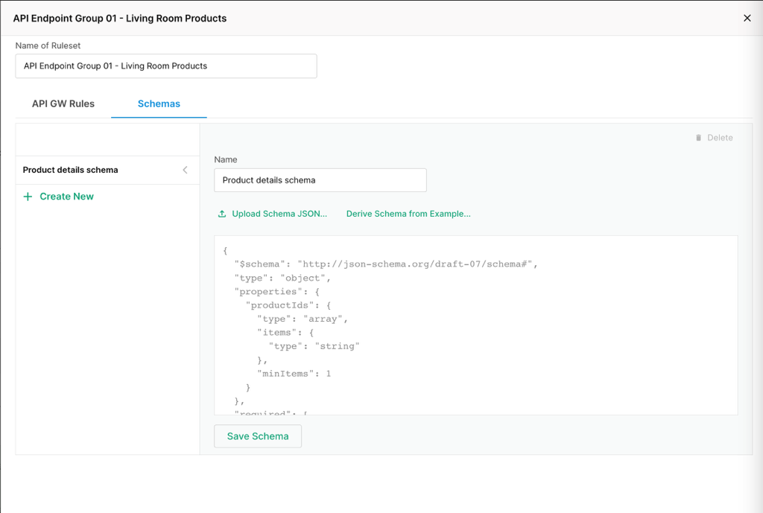This screenshot has height=513, width=763.
Task: Close the ruleset dialog with the X
Action: click(747, 18)
